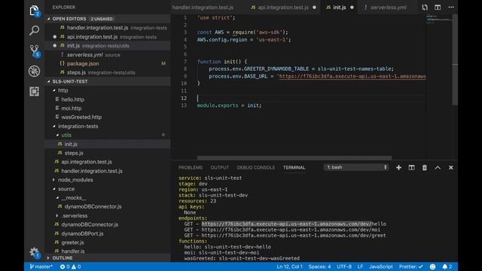The height and width of the screenshot is (271, 482).
Task: Select the TERMINAL panel tab
Action: [294, 167]
